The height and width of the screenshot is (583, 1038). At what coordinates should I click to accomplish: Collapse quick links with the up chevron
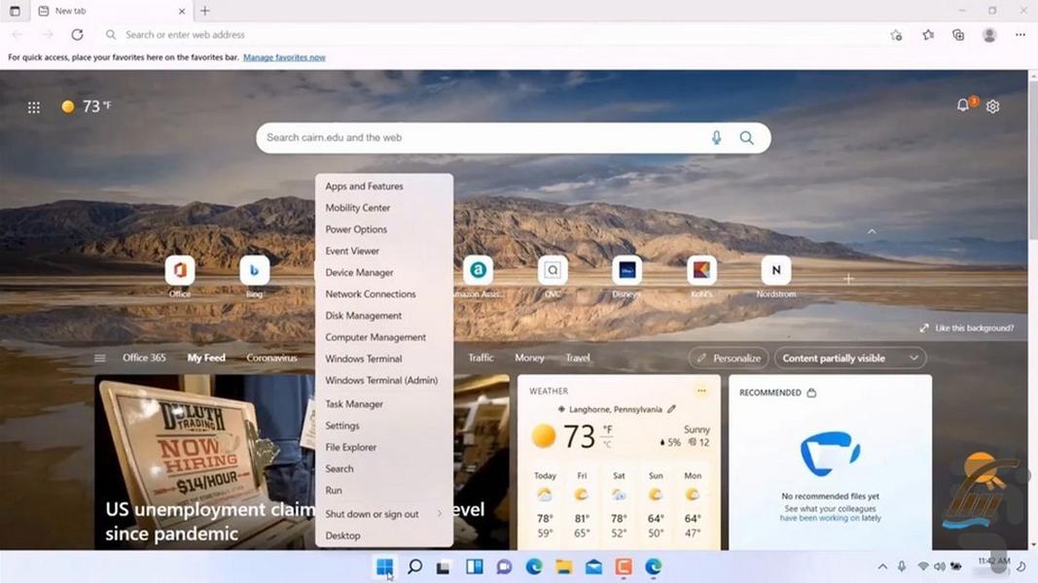872,231
